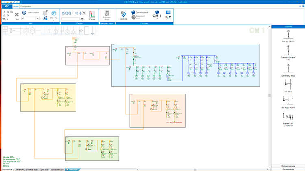Select the ASI 400 V + BPM component

[288, 102]
